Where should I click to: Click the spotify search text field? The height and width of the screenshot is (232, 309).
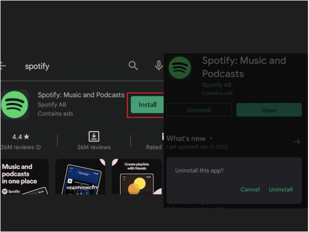pyautogui.click(x=37, y=66)
